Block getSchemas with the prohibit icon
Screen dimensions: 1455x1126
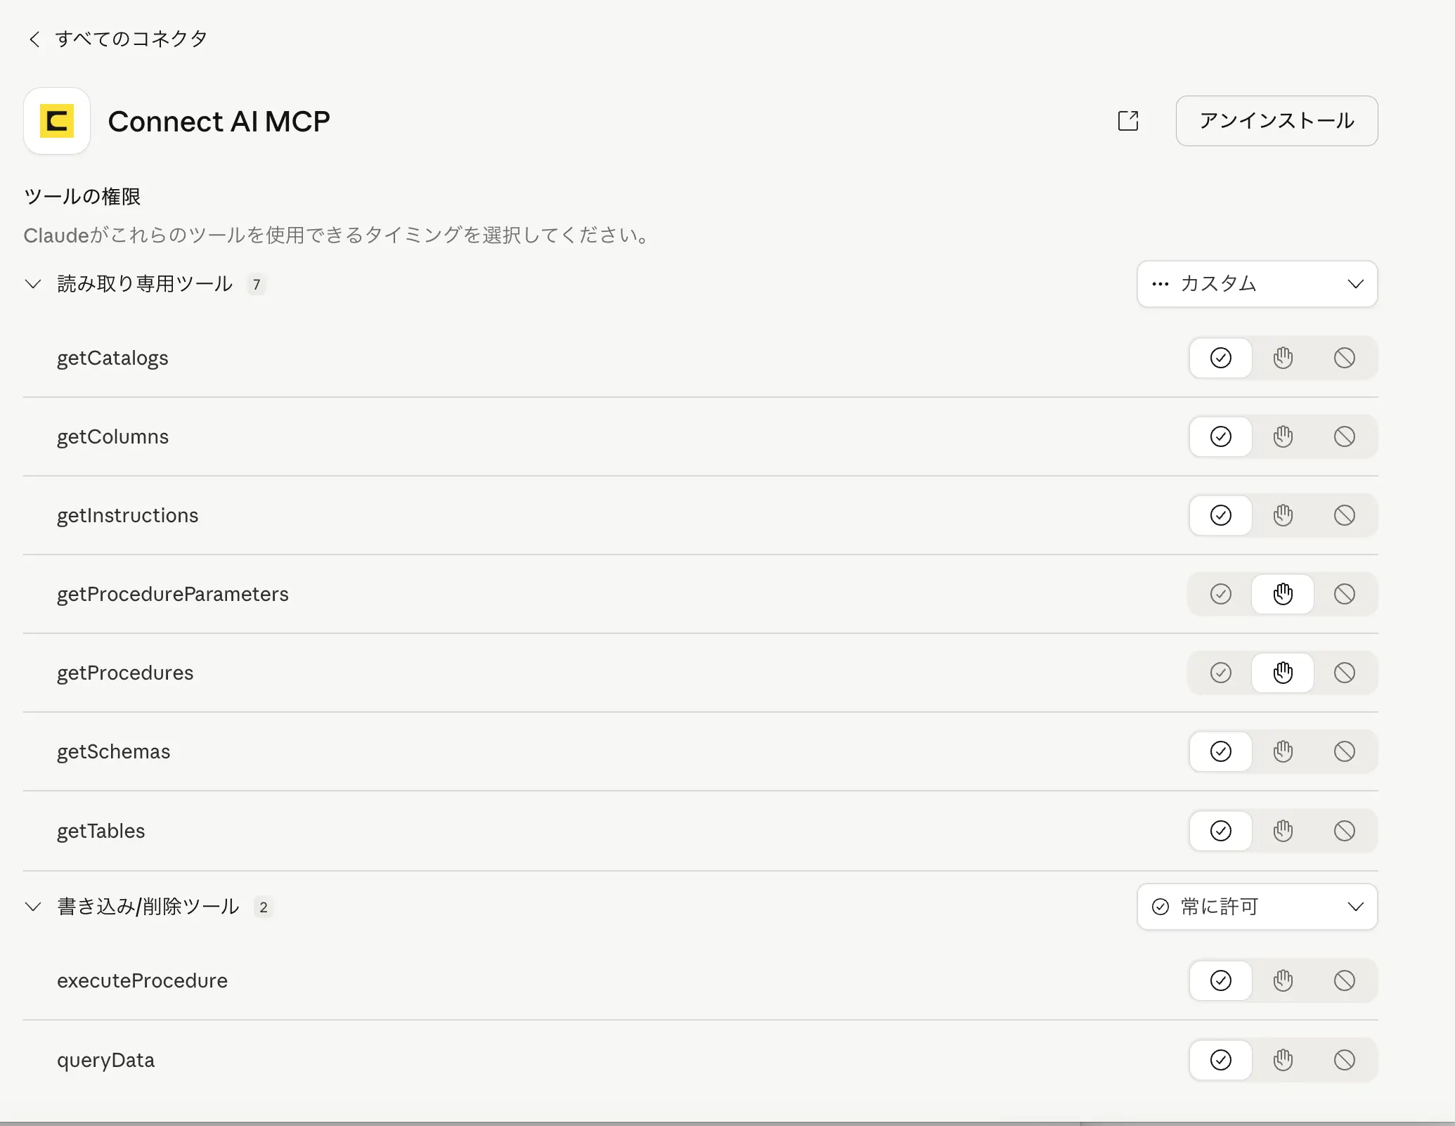1344,751
